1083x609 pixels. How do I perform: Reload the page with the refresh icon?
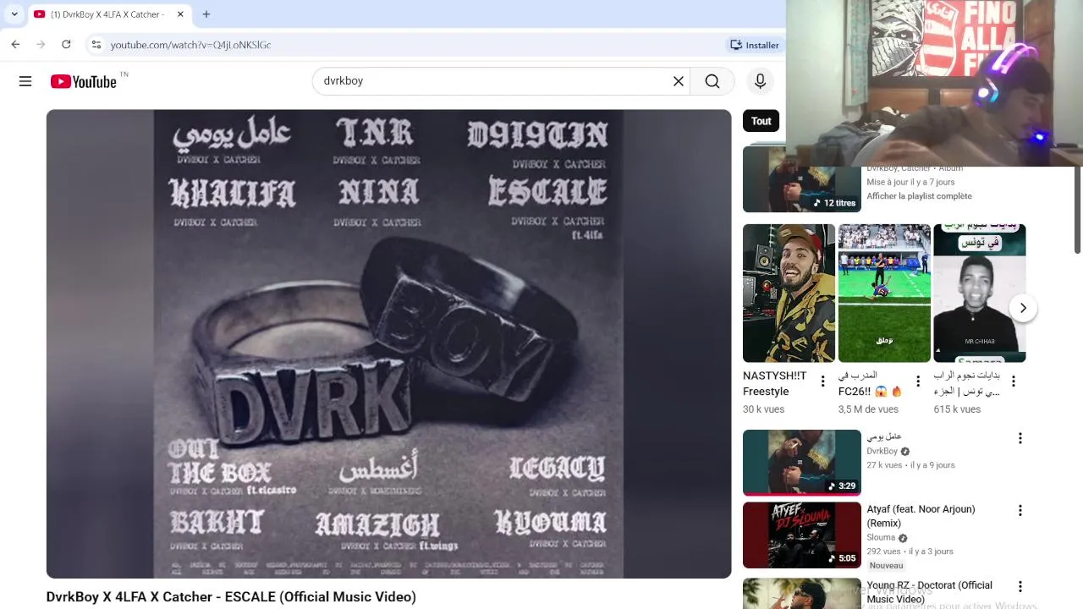66,45
